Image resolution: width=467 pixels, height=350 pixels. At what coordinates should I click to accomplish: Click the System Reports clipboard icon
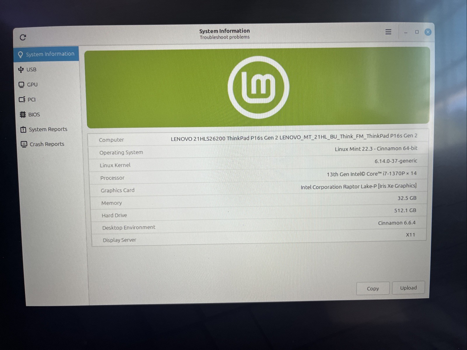click(23, 129)
